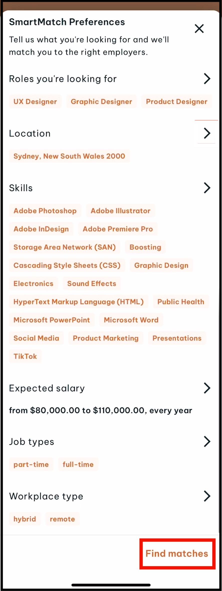Select the full-time job type tag
This screenshot has width=222, height=591.
pos(78,464)
